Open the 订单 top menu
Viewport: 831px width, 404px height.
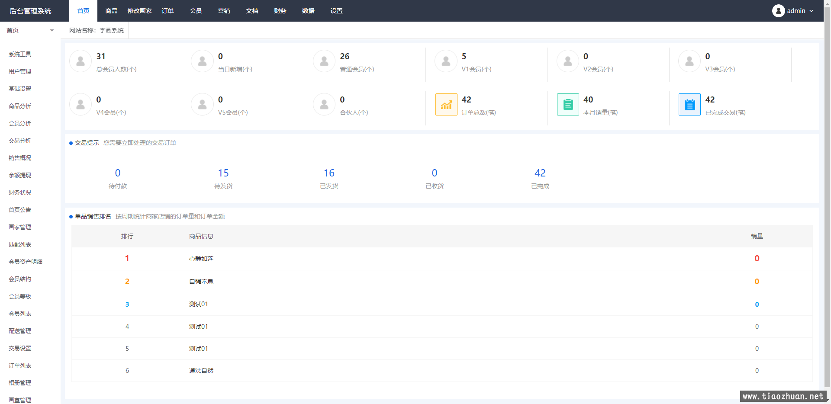(167, 11)
